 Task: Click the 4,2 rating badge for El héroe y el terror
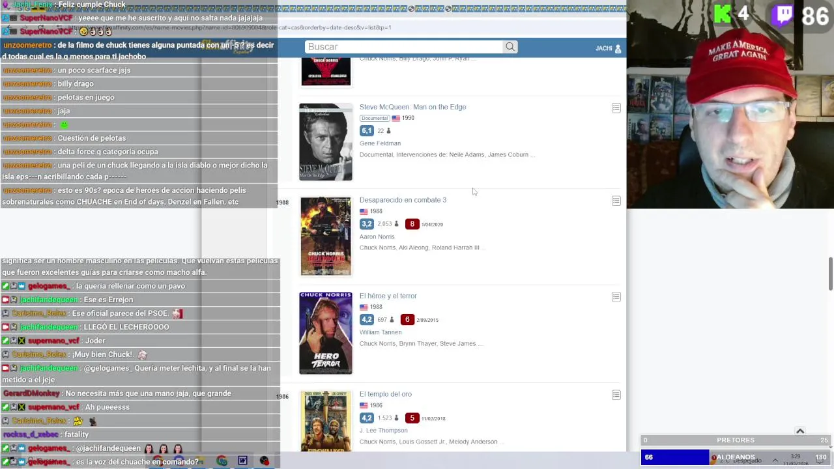click(366, 320)
